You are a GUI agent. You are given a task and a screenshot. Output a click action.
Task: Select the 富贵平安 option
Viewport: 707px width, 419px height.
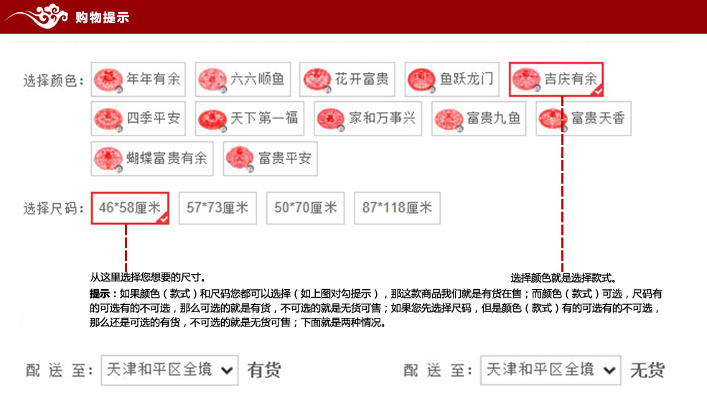pyautogui.click(x=270, y=159)
